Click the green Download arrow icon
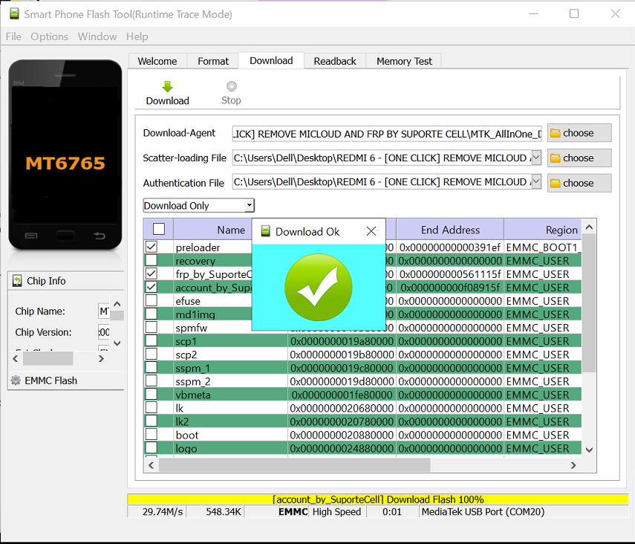635x544 pixels. coord(167,86)
